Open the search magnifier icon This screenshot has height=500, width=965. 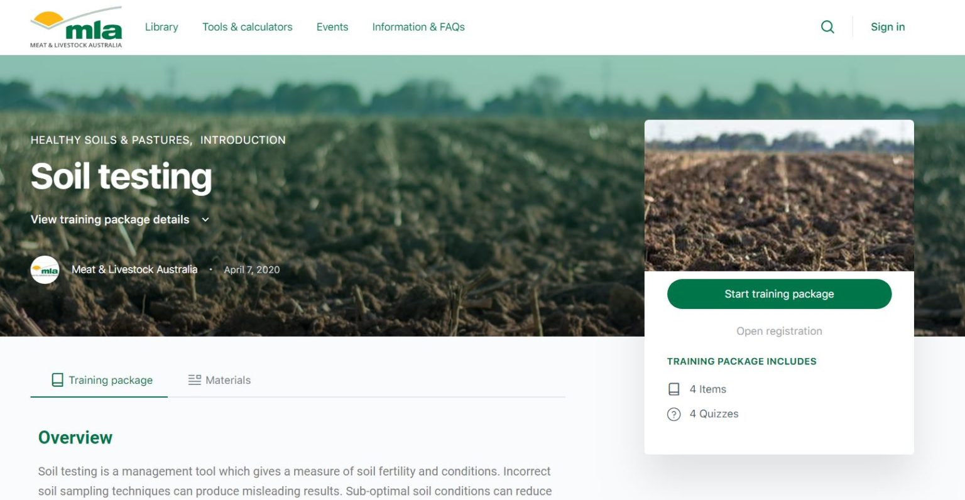click(x=827, y=27)
